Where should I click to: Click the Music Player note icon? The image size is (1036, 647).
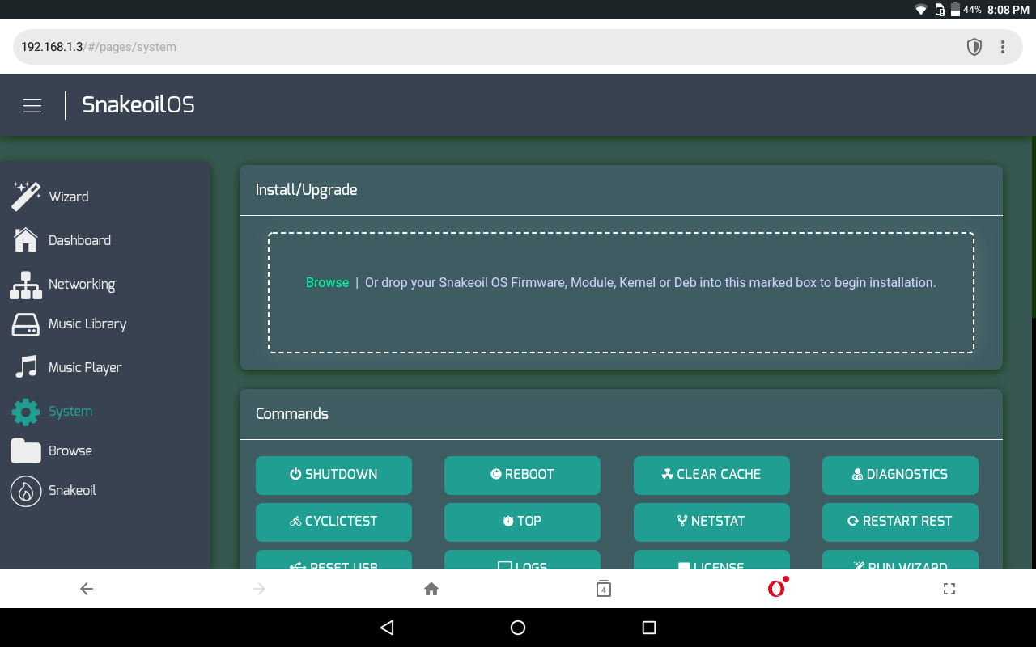tap(26, 367)
